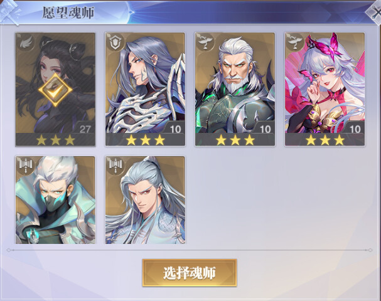Click three-star rating under bearded elder card
This screenshot has height=301, width=381.
coord(235,140)
